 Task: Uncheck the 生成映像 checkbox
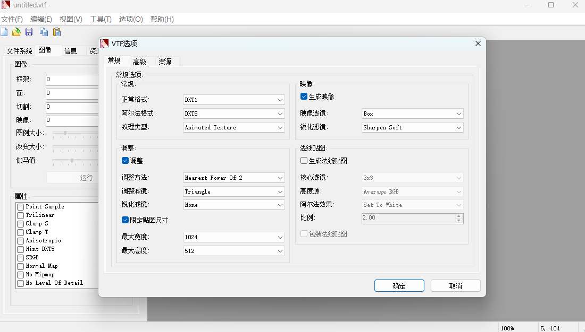coord(304,97)
